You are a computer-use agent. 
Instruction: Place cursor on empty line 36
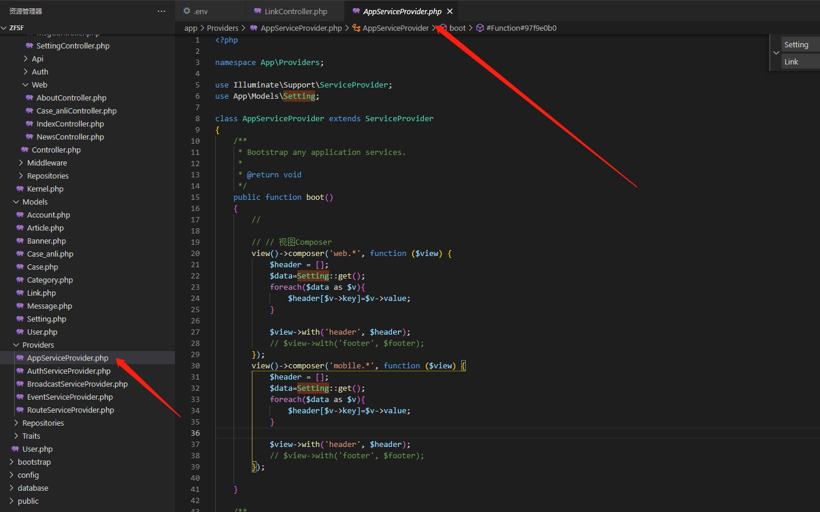(x=517, y=433)
